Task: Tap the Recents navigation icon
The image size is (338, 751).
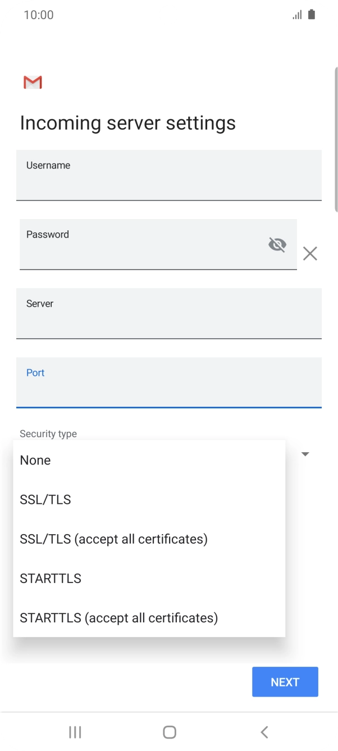Action: tap(75, 732)
